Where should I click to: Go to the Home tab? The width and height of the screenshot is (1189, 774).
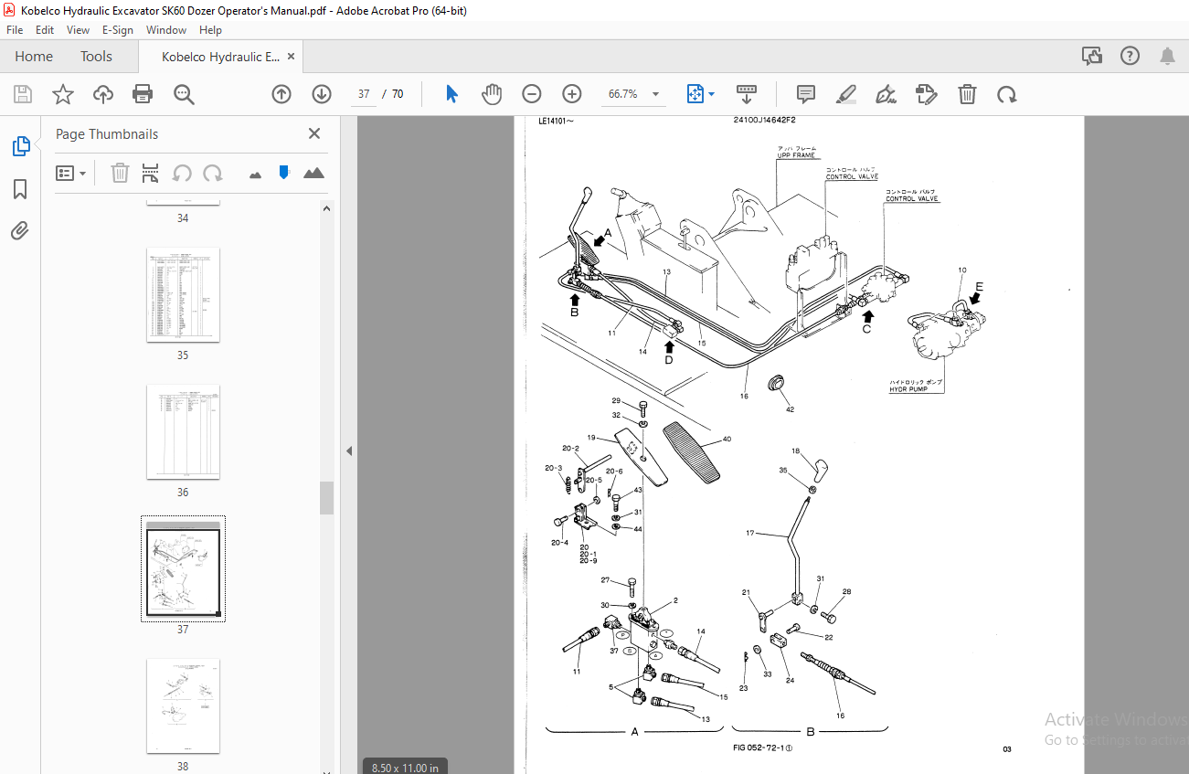34,57
